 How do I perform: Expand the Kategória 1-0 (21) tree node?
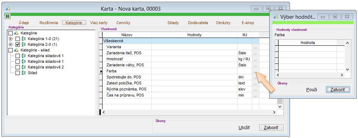pyautogui.click(x=10, y=39)
